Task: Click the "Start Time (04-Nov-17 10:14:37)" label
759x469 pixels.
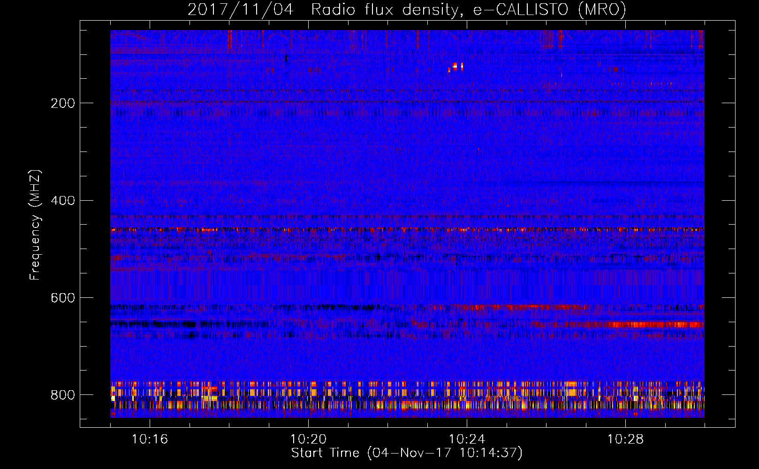Action: (x=407, y=453)
